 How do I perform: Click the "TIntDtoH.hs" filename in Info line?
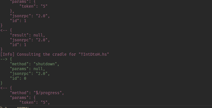(x=94, y=54)
